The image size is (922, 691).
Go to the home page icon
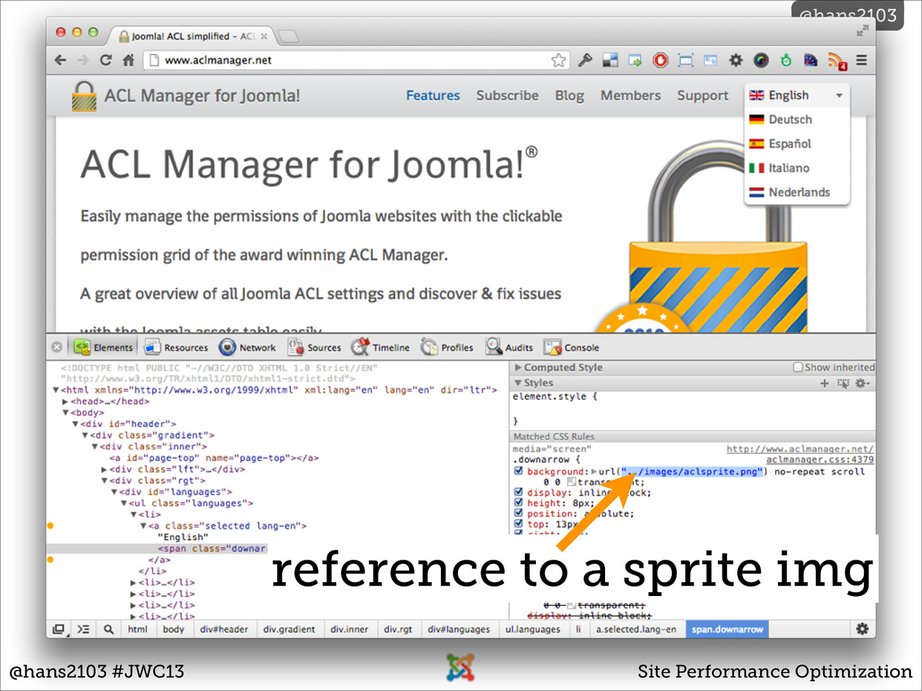[x=129, y=60]
